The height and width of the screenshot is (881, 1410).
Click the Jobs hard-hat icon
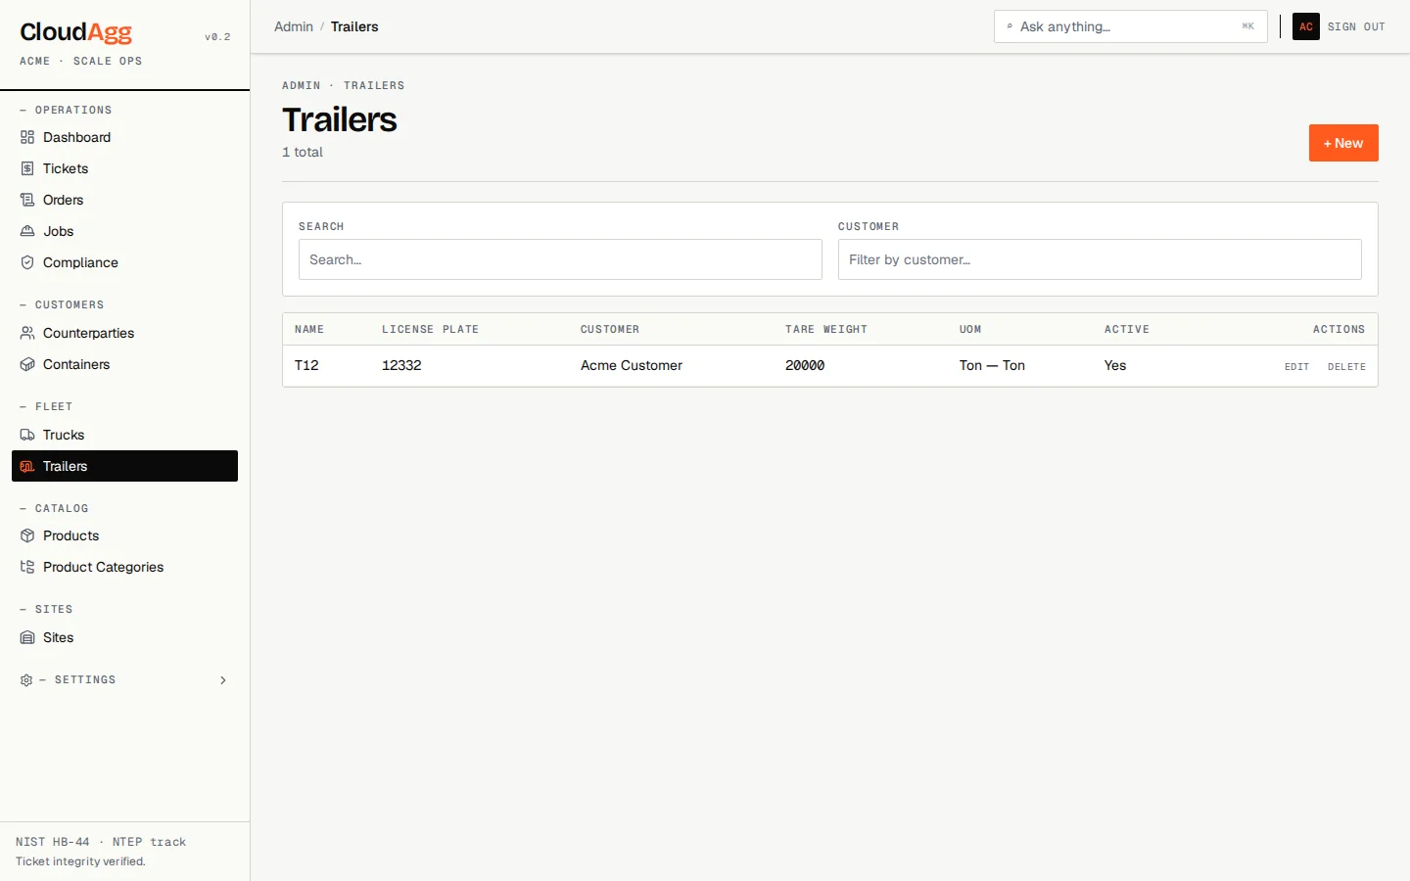(x=27, y=231)
